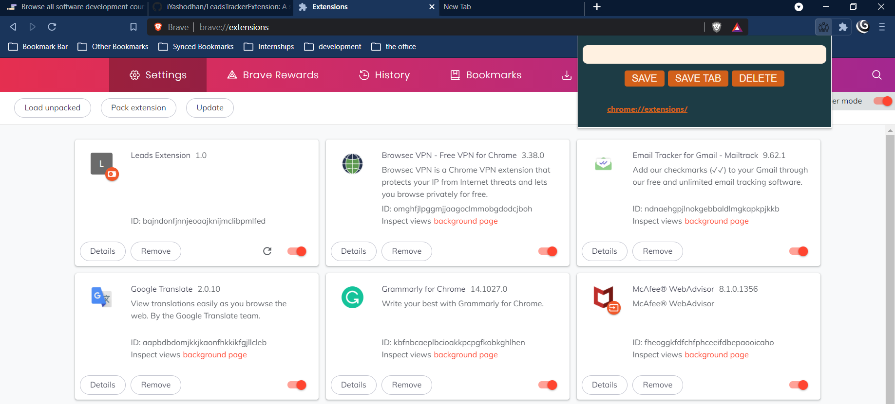This screenshot has height=404, width=895.
Task: Open the Internships bookmark folder
Action: pyautogui.click(x=269, y=47)
